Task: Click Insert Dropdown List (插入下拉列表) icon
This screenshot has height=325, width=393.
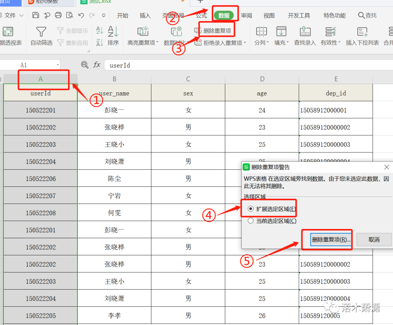Action: coord(362,32)
